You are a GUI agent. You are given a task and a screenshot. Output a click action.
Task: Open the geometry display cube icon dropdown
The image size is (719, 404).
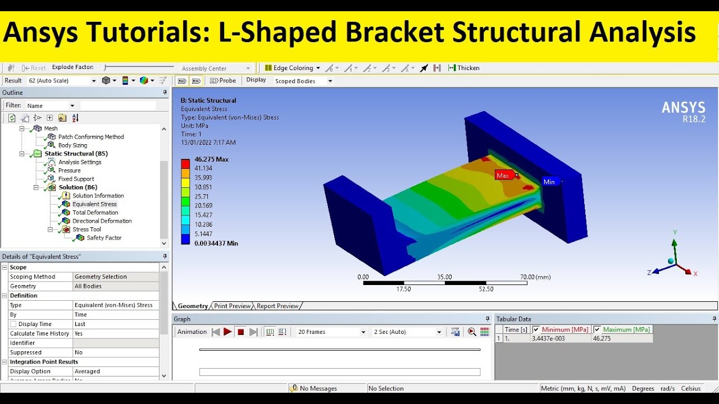[x=109, y=81]
